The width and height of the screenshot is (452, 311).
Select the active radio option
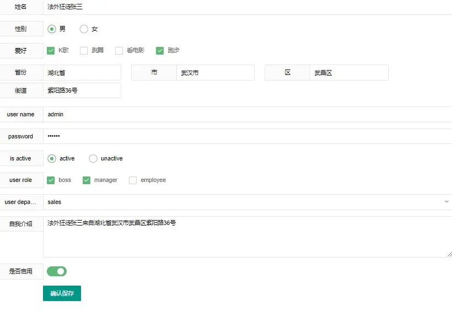[x=52, y=159]
